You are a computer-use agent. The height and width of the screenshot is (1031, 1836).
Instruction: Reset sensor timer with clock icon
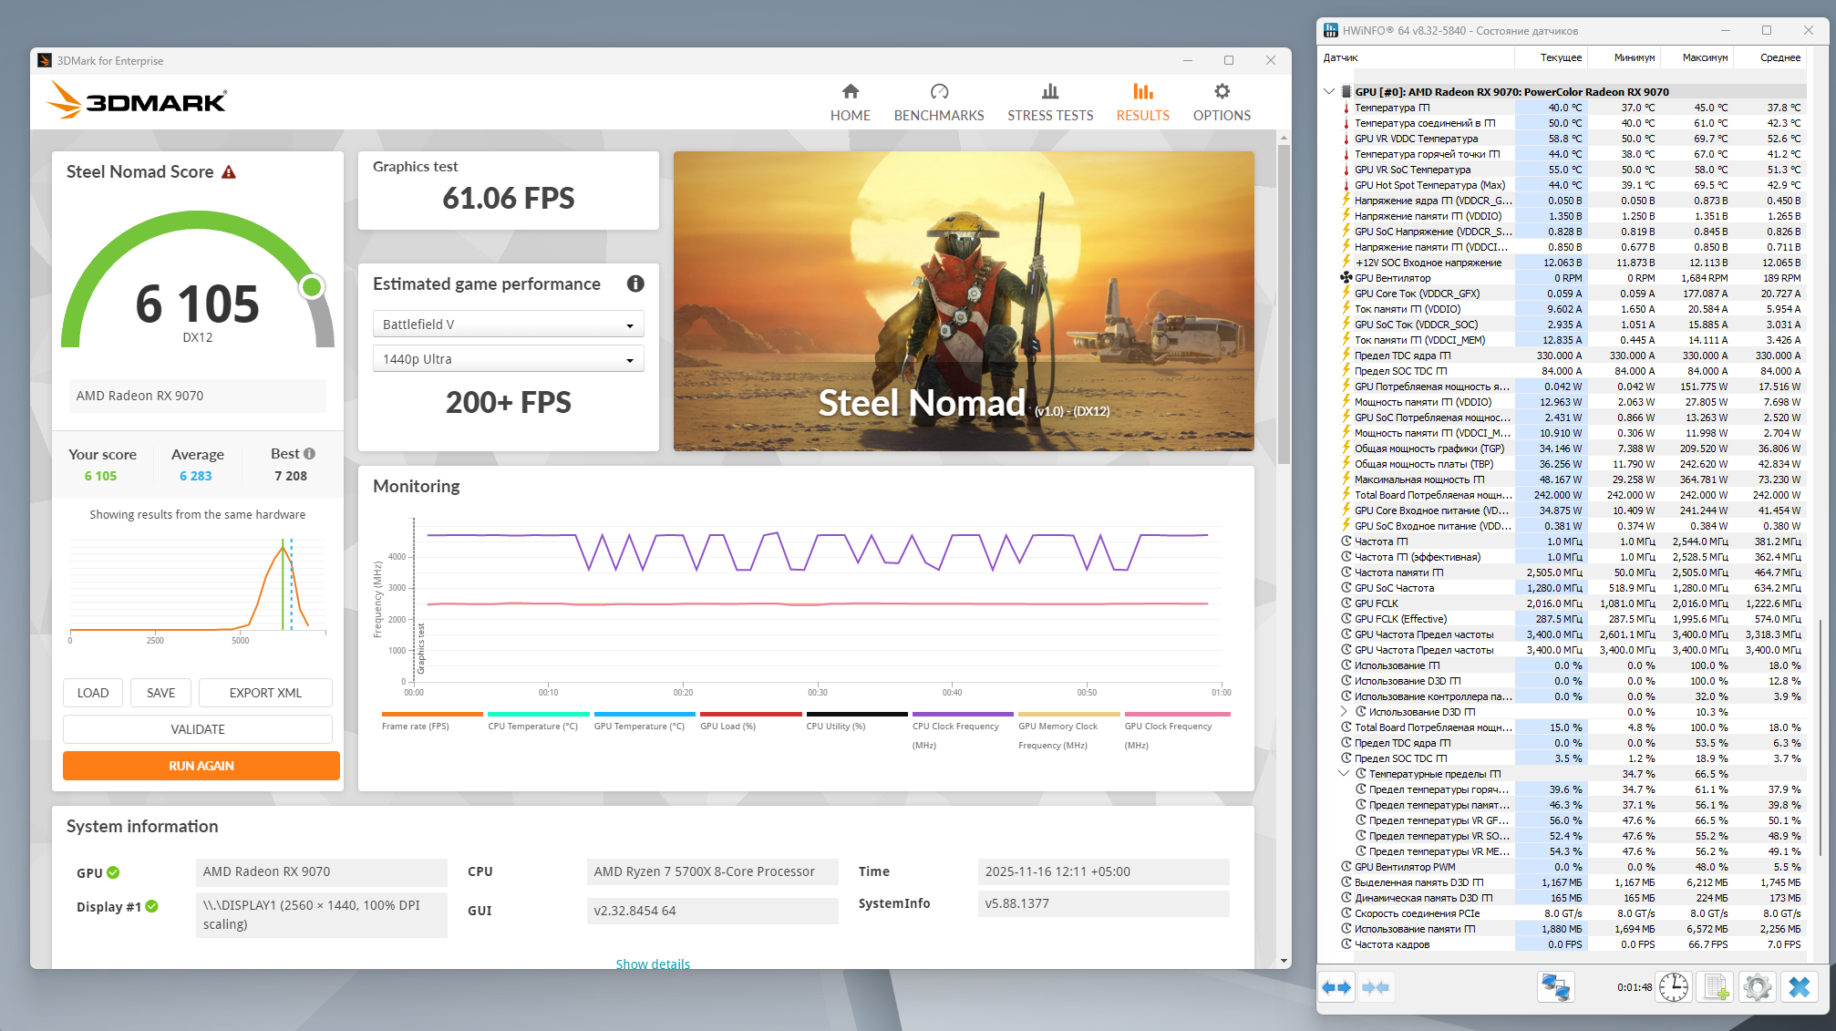[x=1674, y=987]
